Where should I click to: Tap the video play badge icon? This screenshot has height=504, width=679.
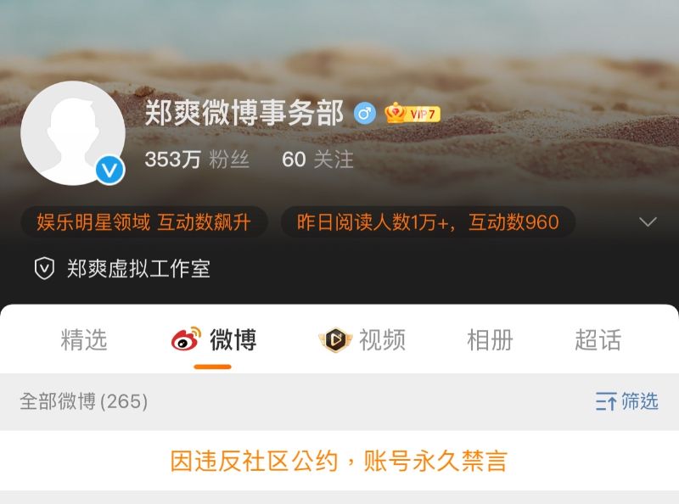[335, 339]
